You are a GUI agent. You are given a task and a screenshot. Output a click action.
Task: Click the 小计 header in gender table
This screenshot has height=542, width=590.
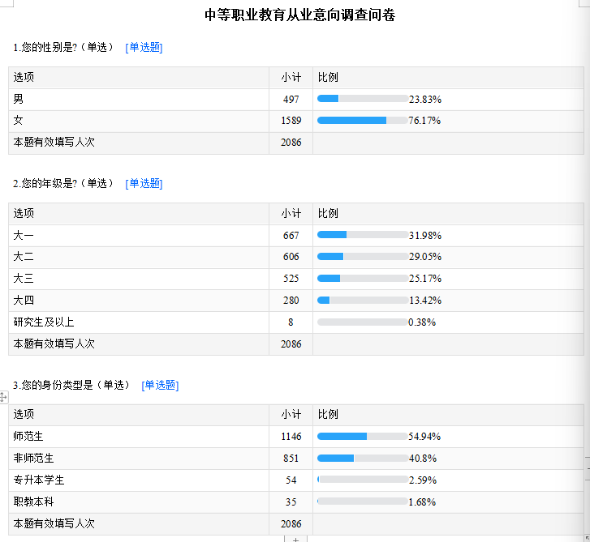click(x=291, y=77)
